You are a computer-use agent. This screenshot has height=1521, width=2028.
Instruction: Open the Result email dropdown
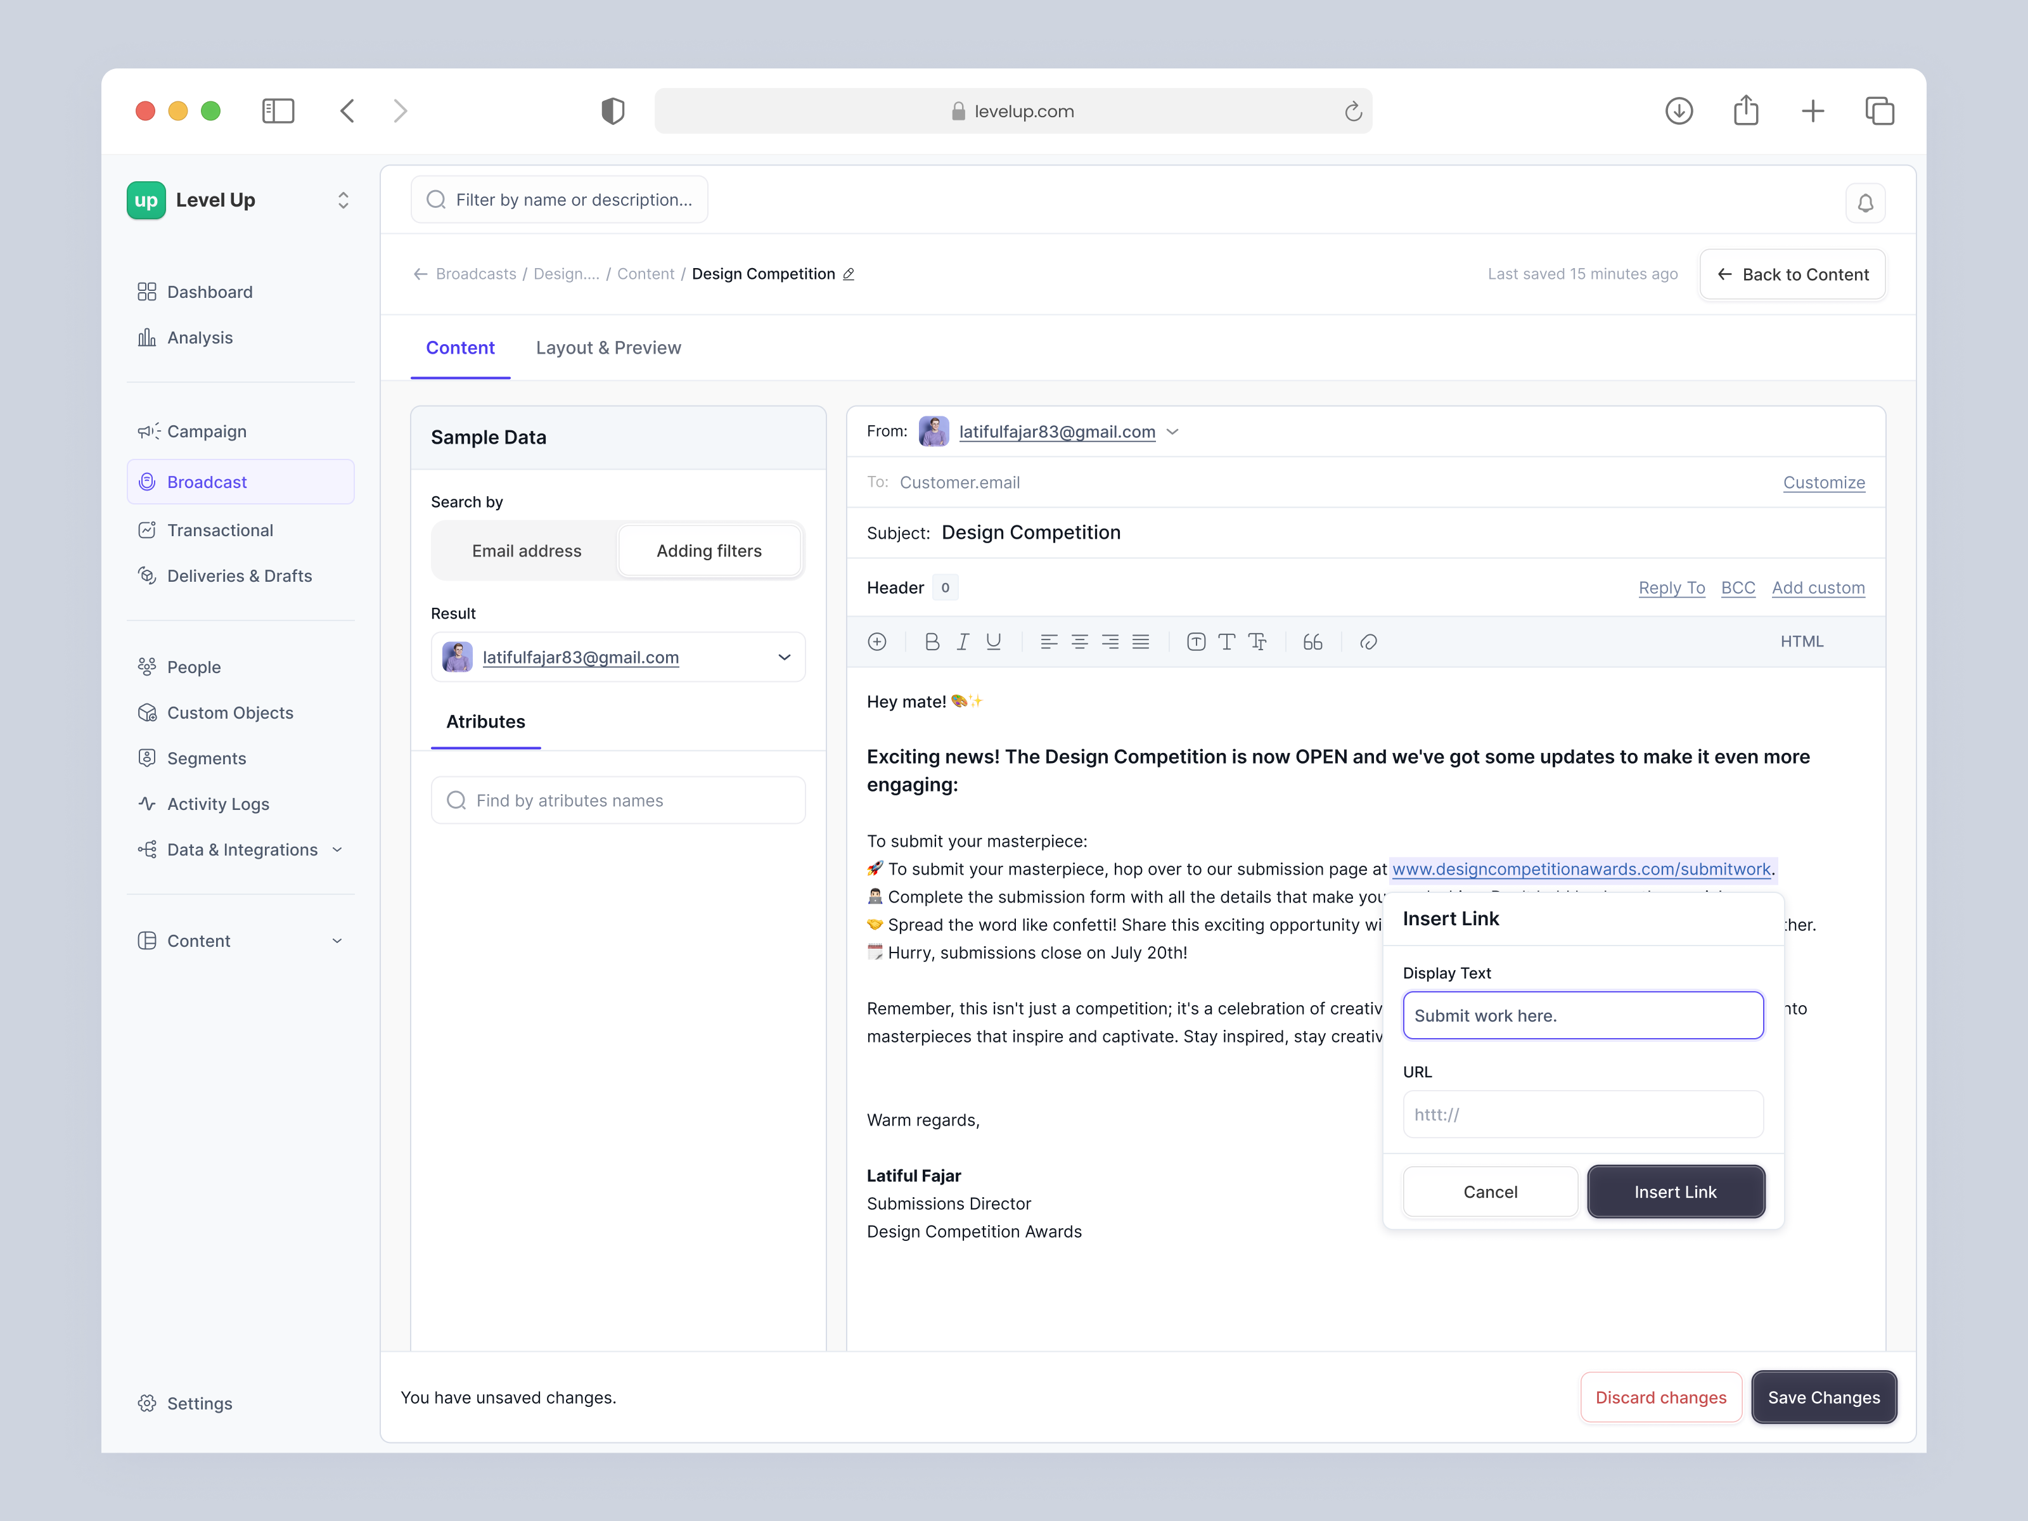[x=784, y=657]
